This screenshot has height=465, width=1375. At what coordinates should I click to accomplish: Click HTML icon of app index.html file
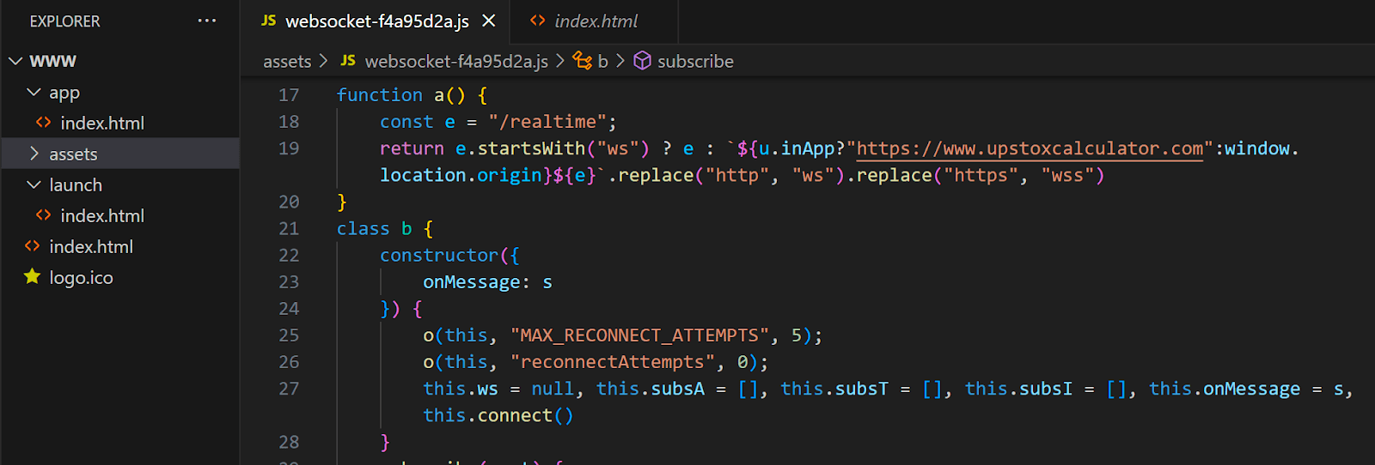[43, 123]
